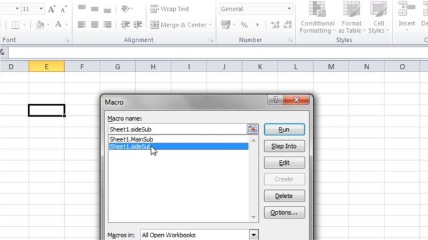The image size is (428, 240).
Task: Click Run in Macro dialog
Action: click(284, 129)
